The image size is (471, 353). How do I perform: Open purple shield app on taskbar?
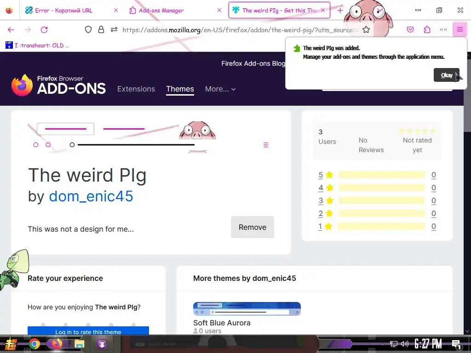click(102, 344)
